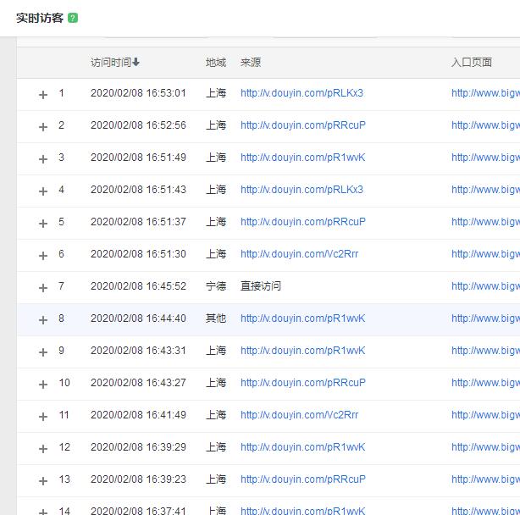Open entry page link in row 7
Viewport: 520px width, 515px height.
pyautogui.click(x=485, y=286)
